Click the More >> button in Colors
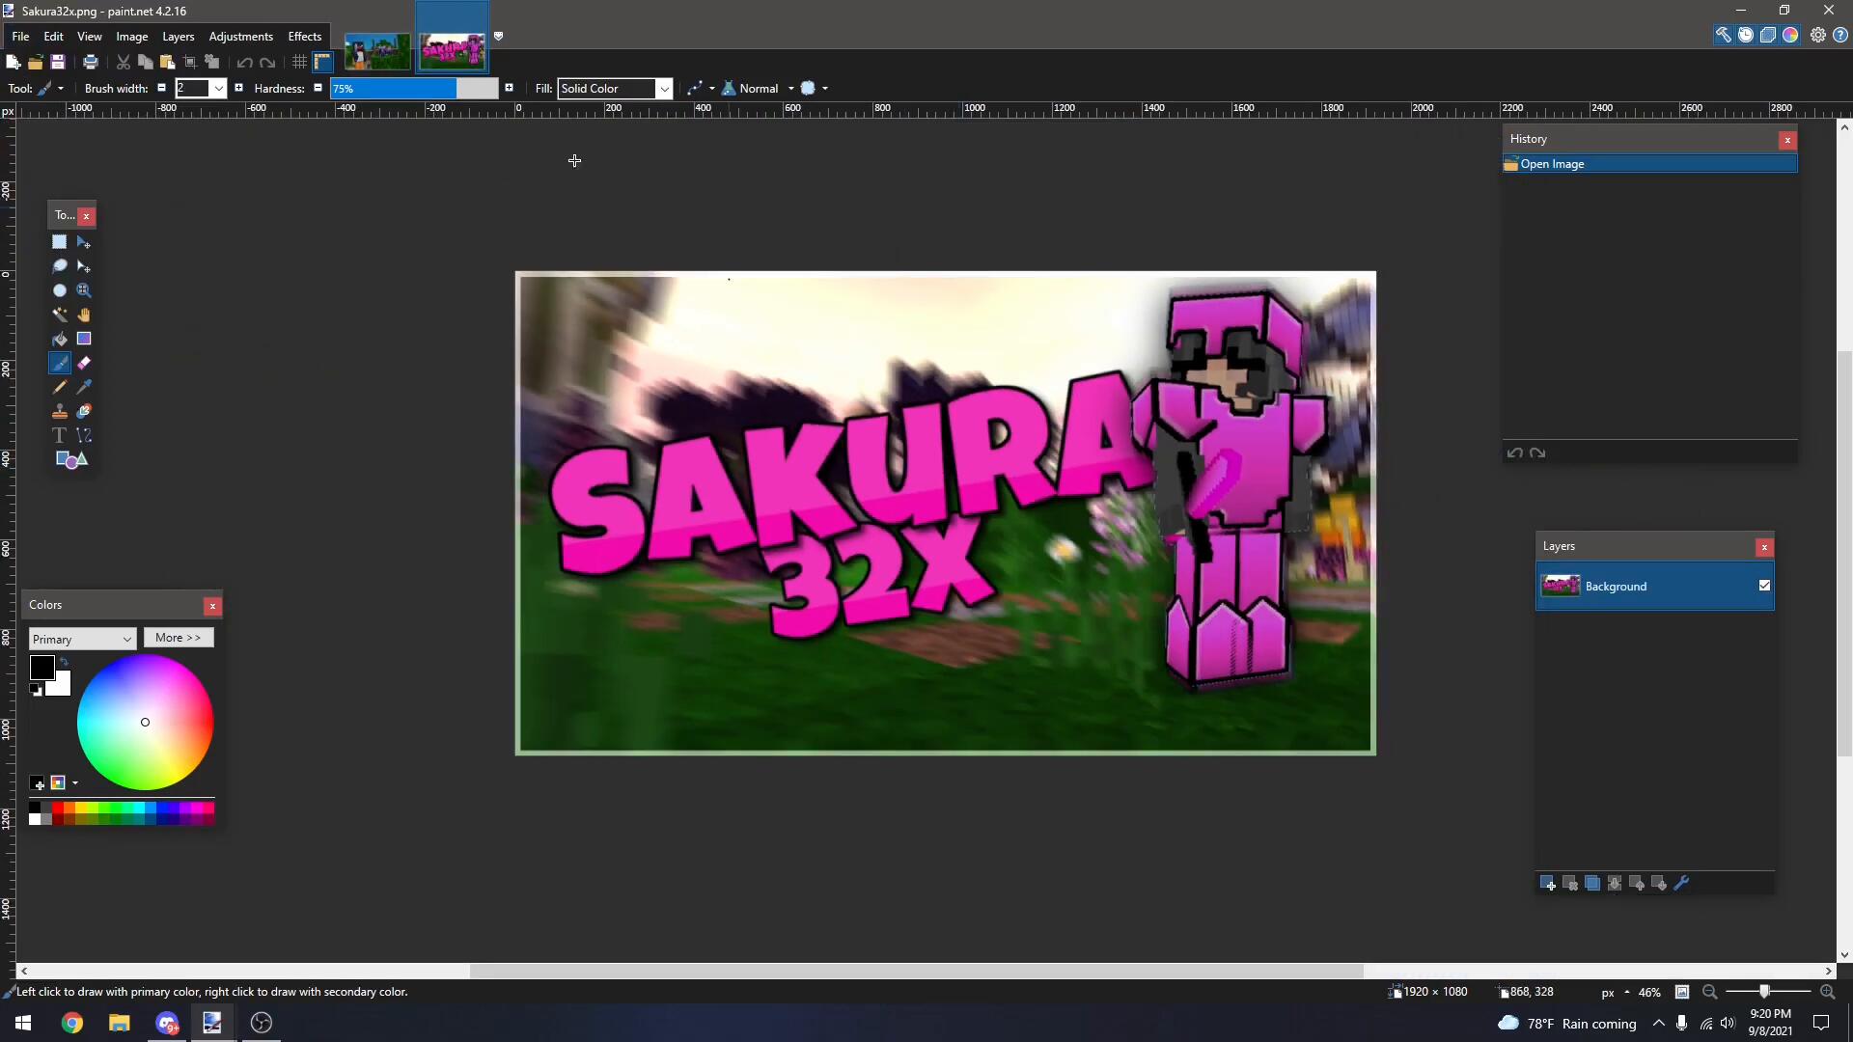This screenshot has width=1853, height=1042. click(179, 638)
